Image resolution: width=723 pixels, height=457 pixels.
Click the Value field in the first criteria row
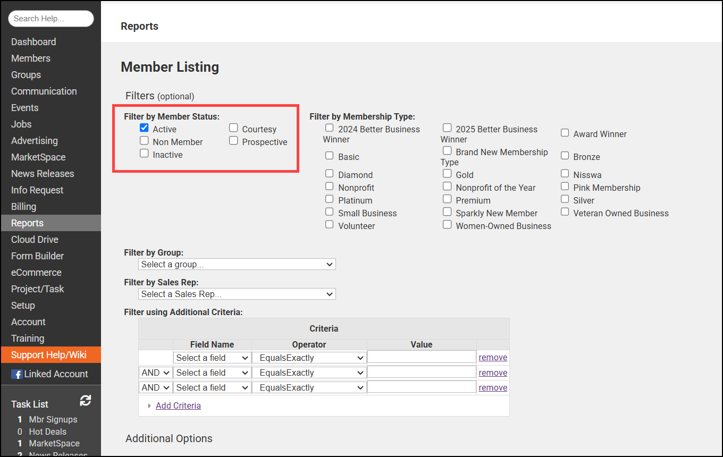[x=421, y=357]
